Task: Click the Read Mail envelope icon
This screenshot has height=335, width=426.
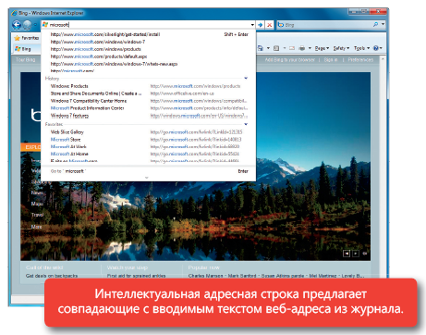Action: click(x=292, y=48)
